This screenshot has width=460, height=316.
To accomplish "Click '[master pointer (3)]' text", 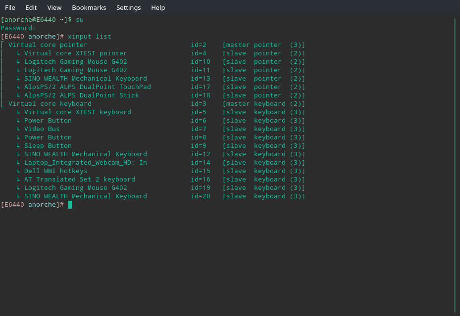I will pyautogui.click(x=264, y=45).
